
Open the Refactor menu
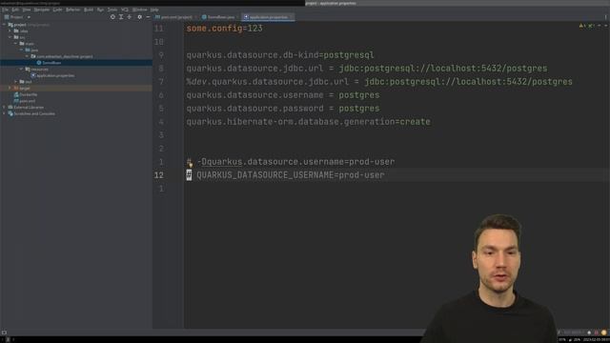pos(72,10)
